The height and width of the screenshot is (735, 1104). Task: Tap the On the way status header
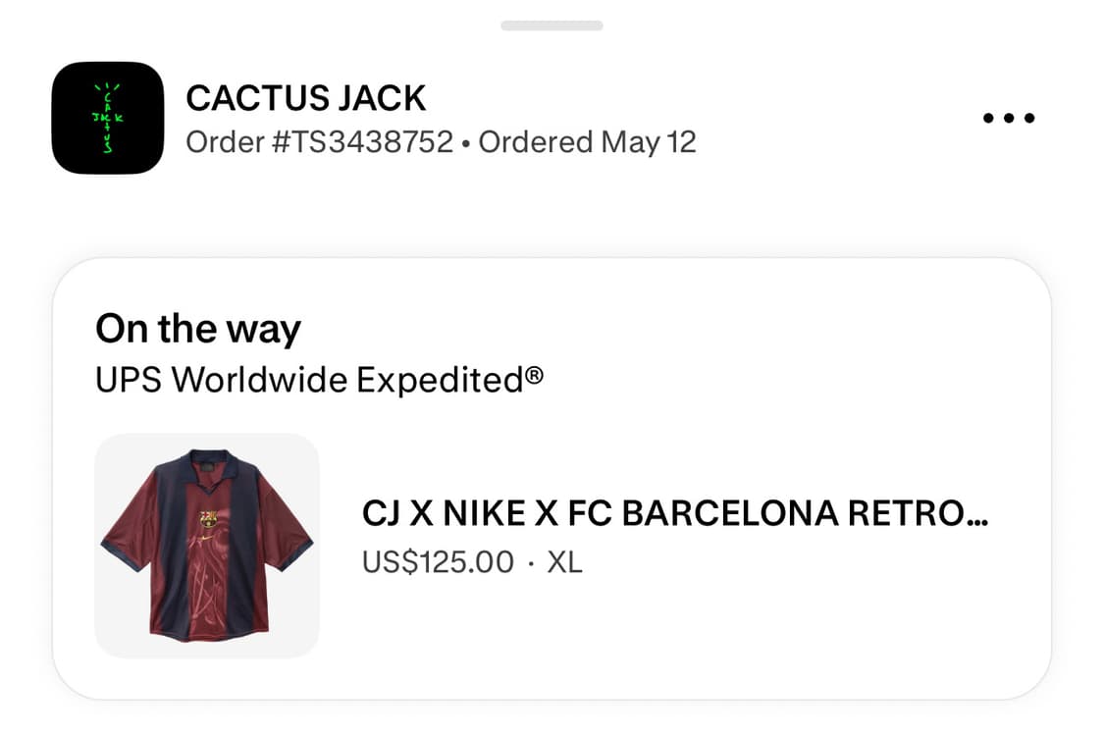pyautogui.click(x=197, y=329)
